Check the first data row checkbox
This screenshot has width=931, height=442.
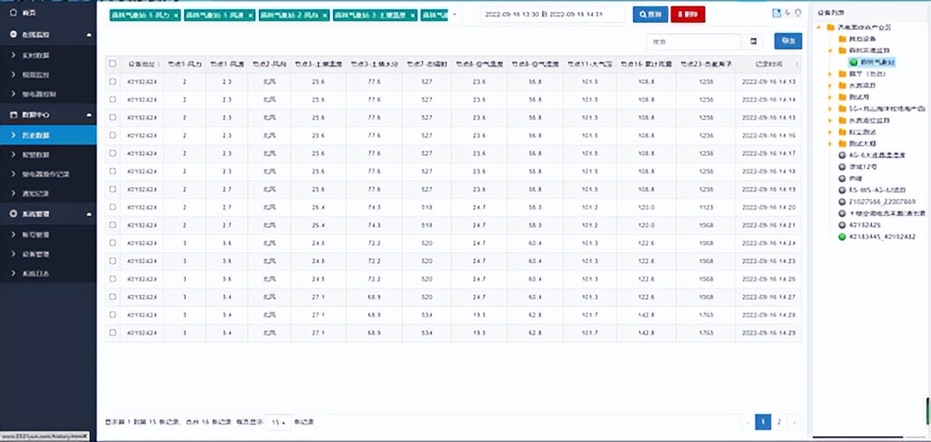(113, 82)
